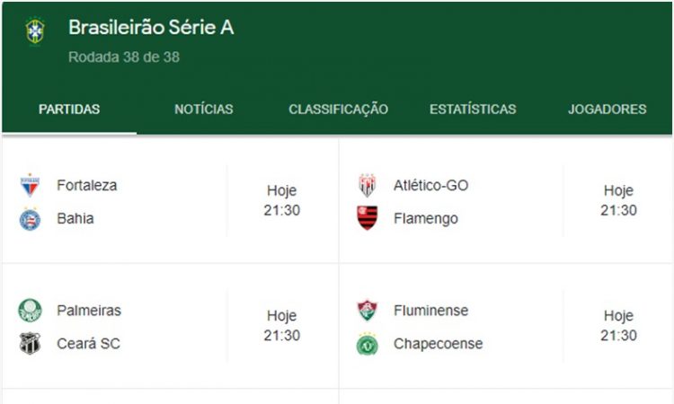
Task: Click the Palmeiras team crest
Action: (30, 311)
